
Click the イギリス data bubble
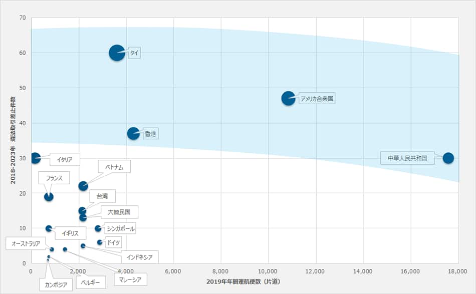[49, 228]
